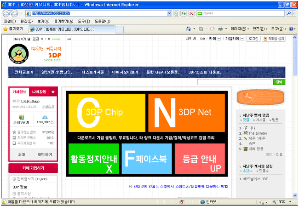Click the orange clock widget
Viewport: 299px width, 206px height.
[261, 97]
